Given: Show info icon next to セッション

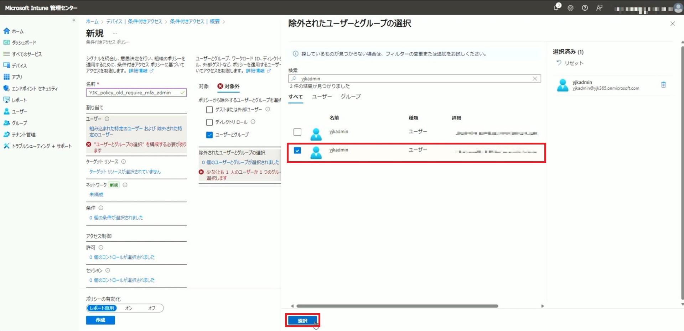Looking at the screenshot, I should tap(108, 270).
